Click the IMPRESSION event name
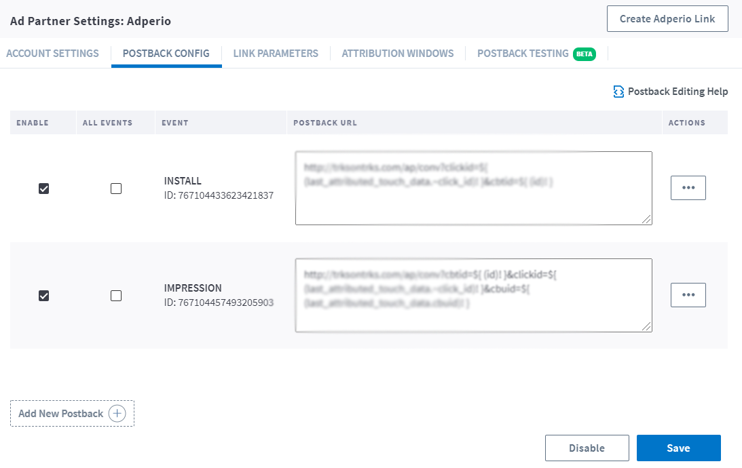Screen dimensions: 742x468 point(193,288)
